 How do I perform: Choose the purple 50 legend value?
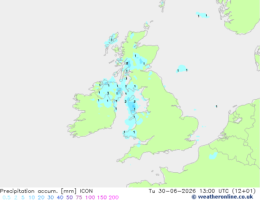[69, 198]
